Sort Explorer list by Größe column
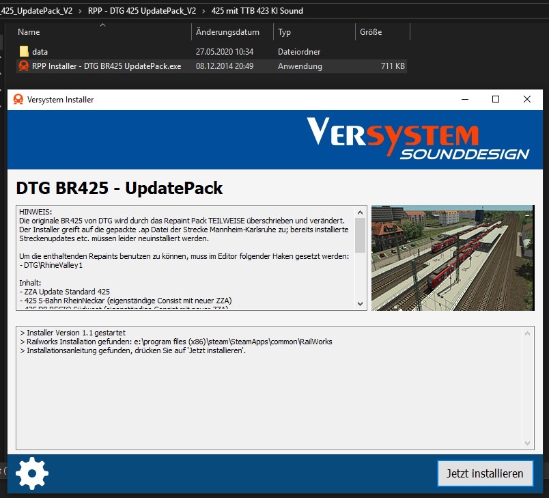Image resolution: width=549 pixels, height=498 pixels. pyautogui.click(x=371, y=32)
